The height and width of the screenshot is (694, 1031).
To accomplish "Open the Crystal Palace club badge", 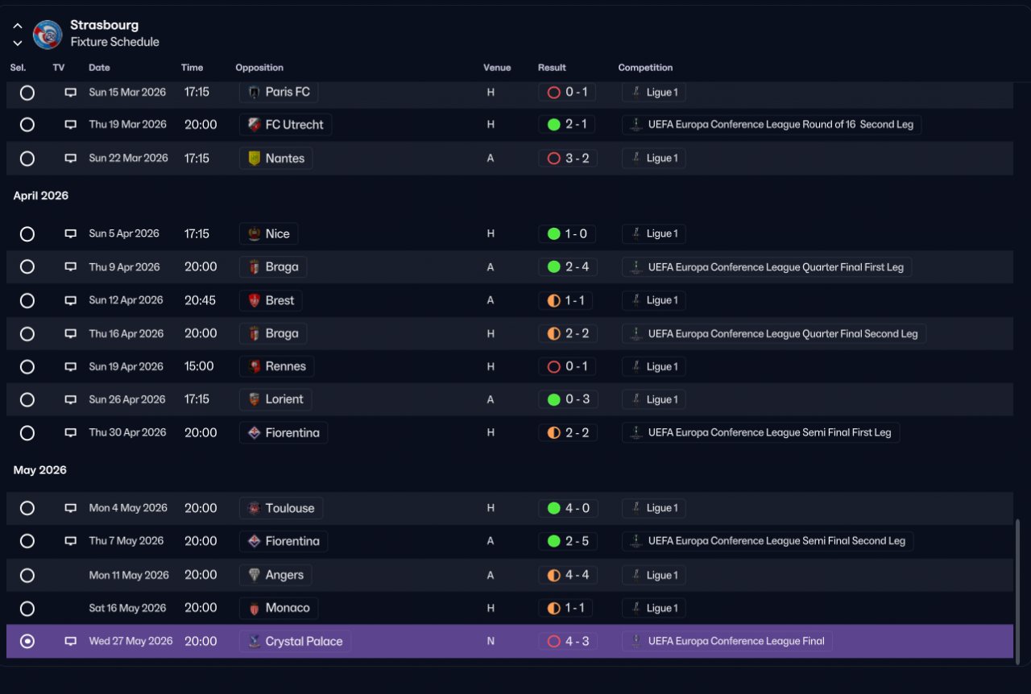I will coord(254,642).
